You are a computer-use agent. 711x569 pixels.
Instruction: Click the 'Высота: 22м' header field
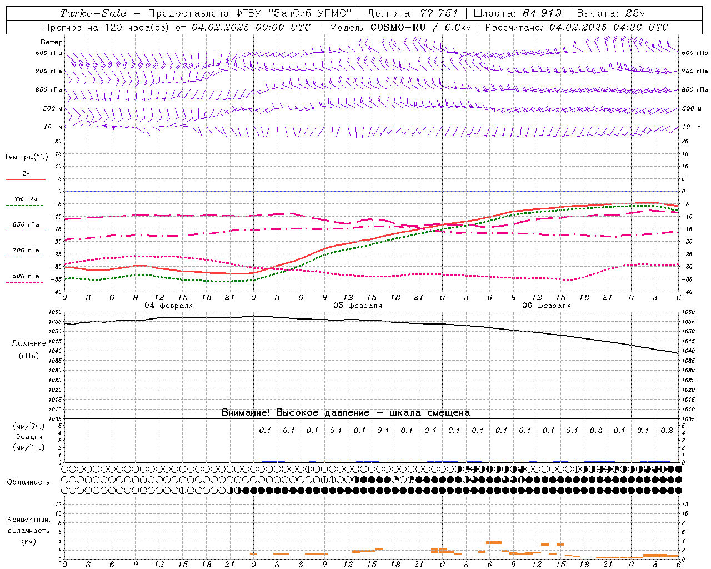(611, 13)
